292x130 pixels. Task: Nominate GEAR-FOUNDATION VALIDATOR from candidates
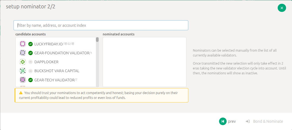tap(62, 53)
